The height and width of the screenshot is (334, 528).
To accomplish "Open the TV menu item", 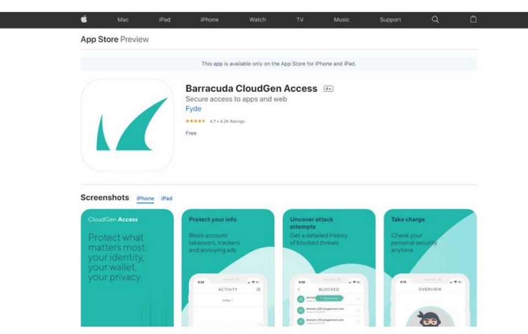I will 300,19.
